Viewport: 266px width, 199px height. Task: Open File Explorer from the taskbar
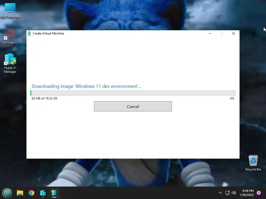click(x=20, y=193)
